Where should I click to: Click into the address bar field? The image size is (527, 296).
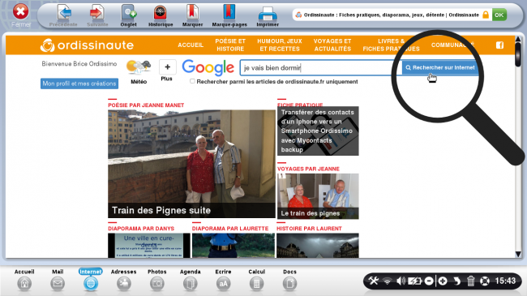[x=392, y=15]
